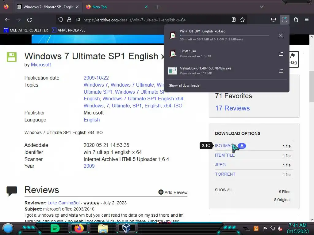
Task: Open VirtualBox from the taskbar
Action: coord(126,228)
